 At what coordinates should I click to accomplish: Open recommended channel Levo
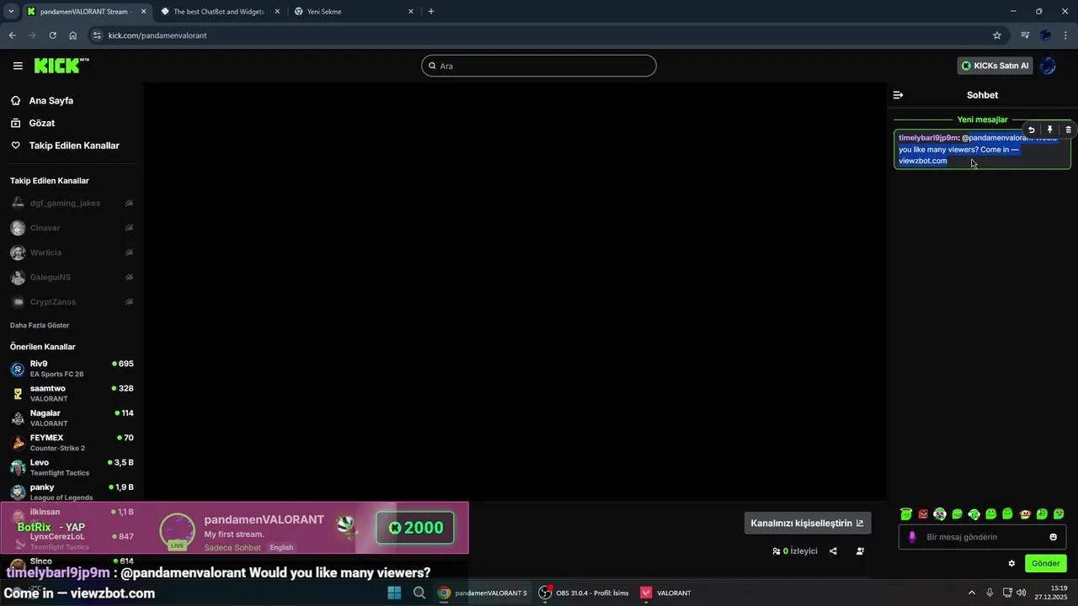[72, 467]
